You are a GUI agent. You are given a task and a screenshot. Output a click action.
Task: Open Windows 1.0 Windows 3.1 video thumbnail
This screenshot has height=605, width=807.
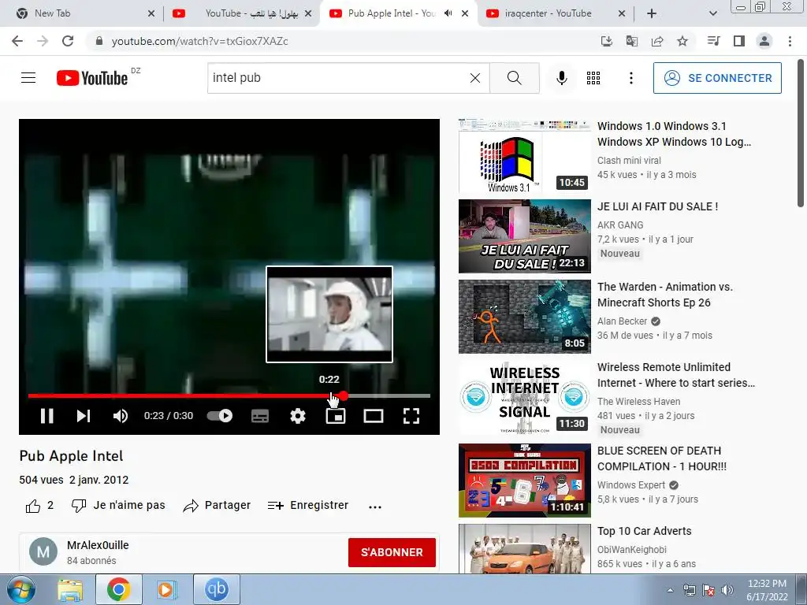click(524, 155)
